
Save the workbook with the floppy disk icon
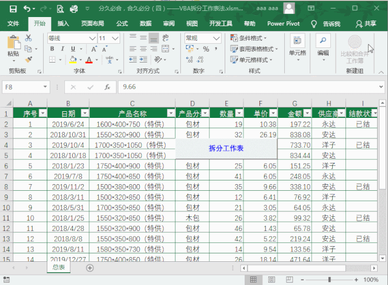pos(13,9)
